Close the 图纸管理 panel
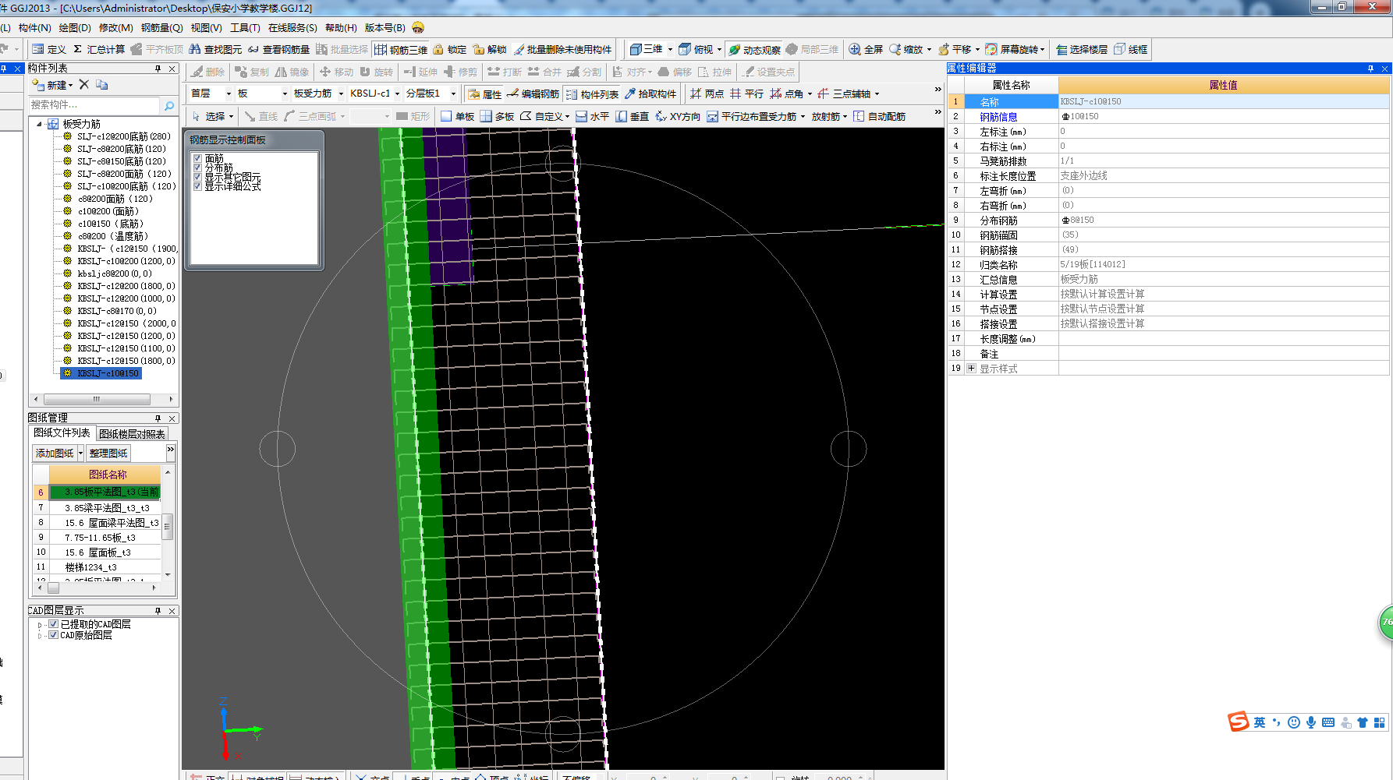Screen dimensions: 1393x780 click(x=172, y=418)
